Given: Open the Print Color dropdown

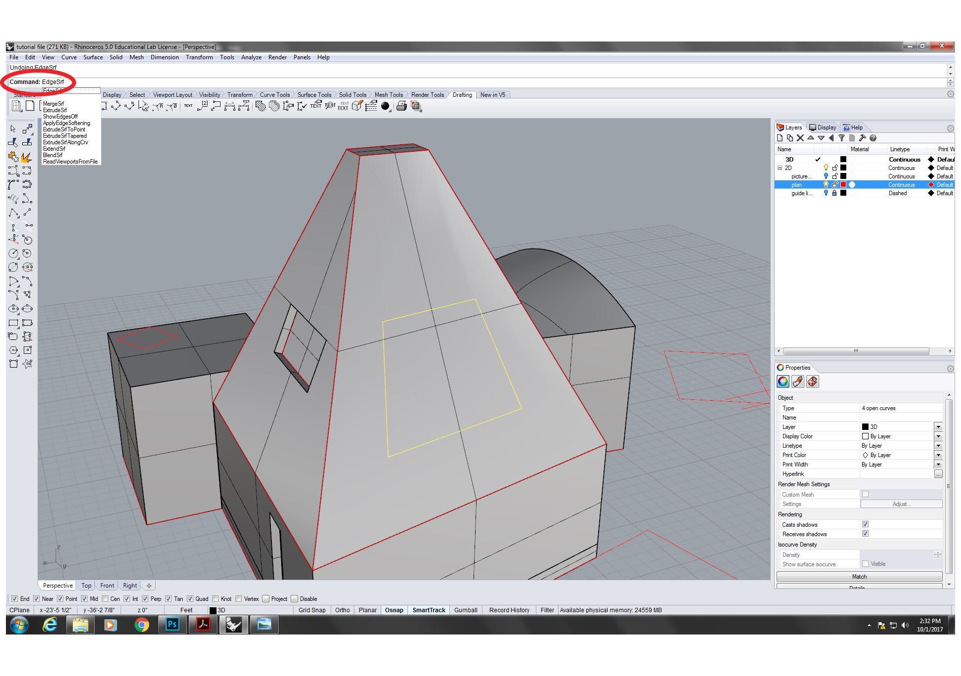Looking at the screenshot, I should (x=938, y=455).
